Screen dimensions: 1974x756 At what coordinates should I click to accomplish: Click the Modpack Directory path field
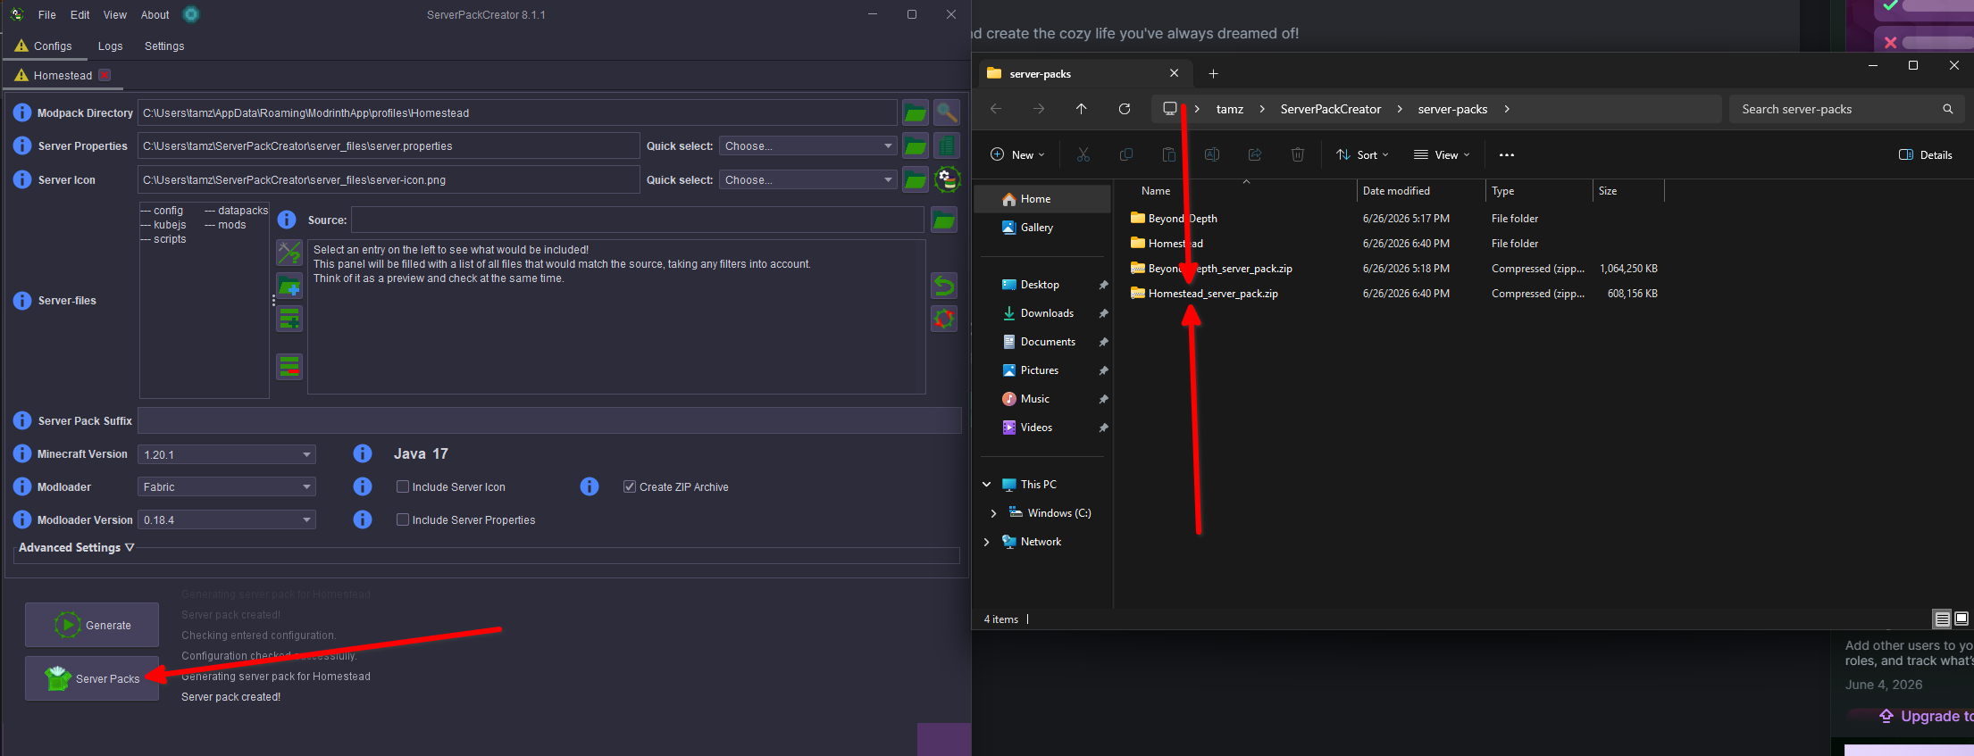517,112
